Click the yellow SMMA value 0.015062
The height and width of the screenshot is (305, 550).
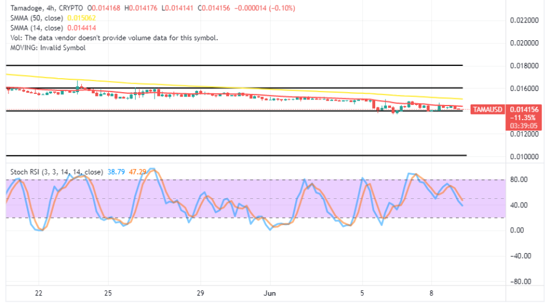click(81, 18)
